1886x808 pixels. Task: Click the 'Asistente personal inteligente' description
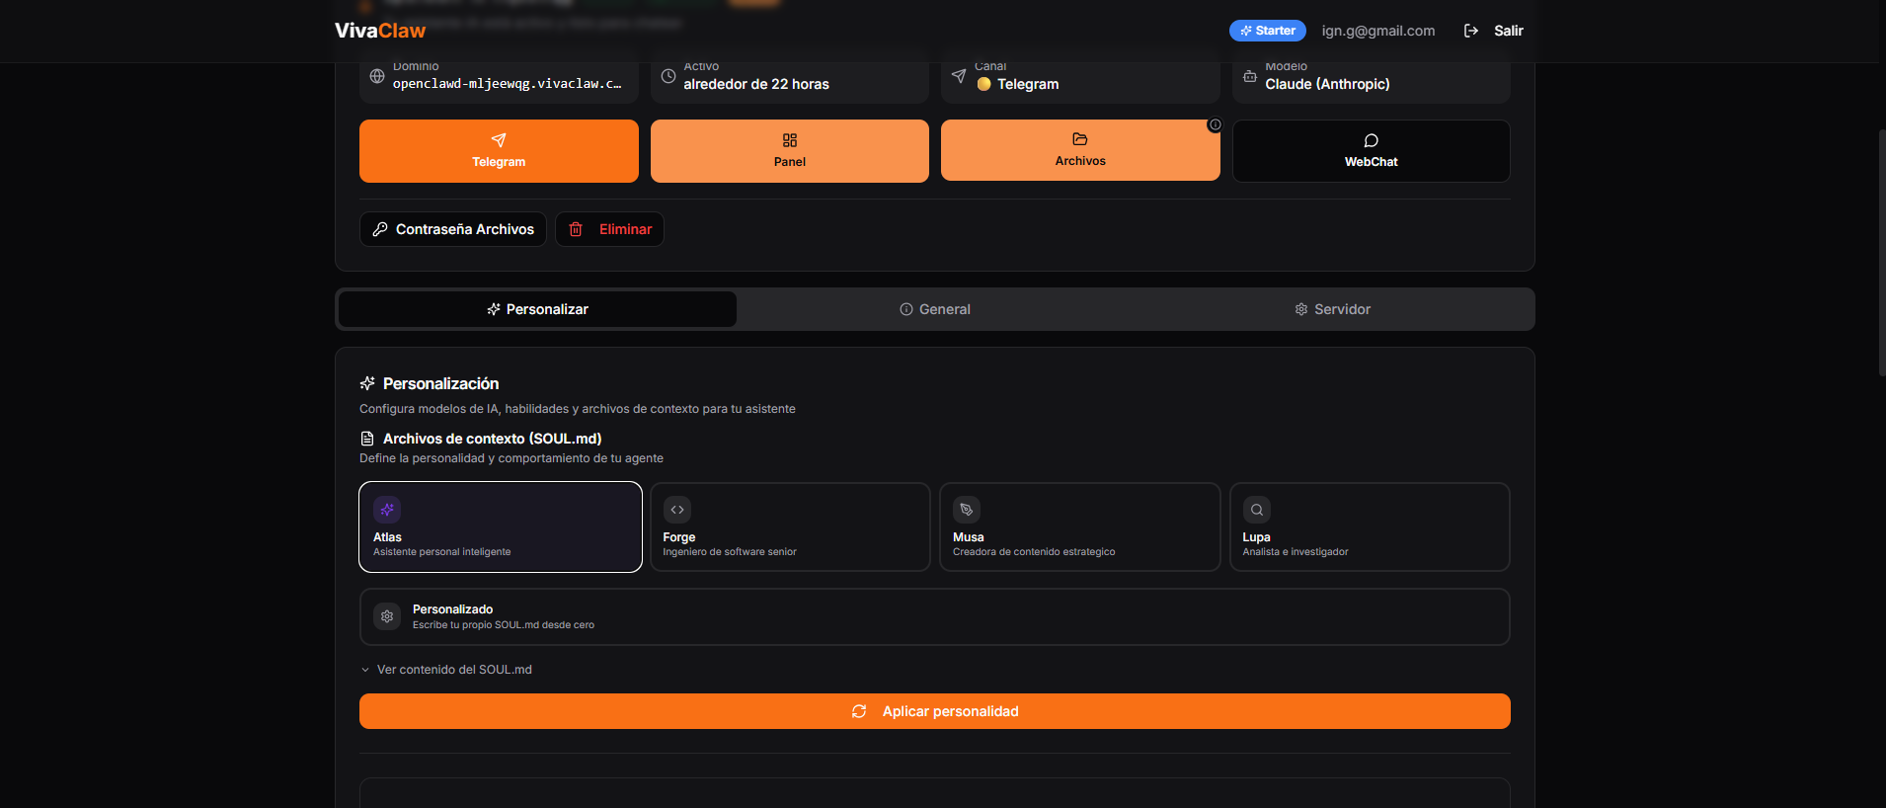(x=442, y=552)
